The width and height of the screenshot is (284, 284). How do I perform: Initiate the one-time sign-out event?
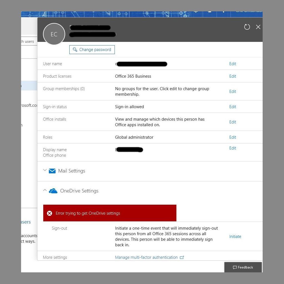pyautogui.click(x=235, y=236)
